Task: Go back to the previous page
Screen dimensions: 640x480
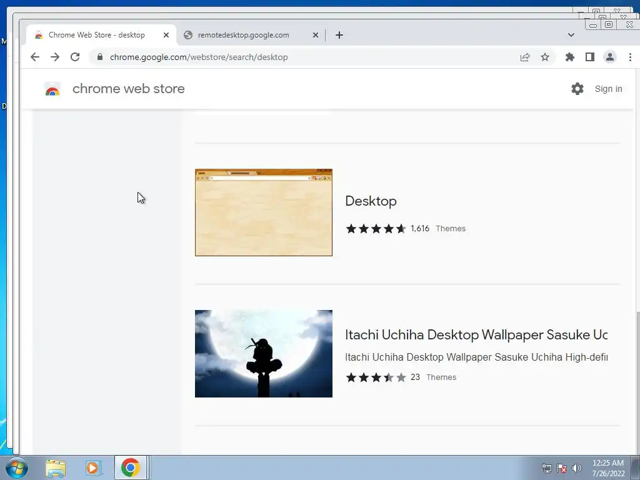Action: (35, 57)
